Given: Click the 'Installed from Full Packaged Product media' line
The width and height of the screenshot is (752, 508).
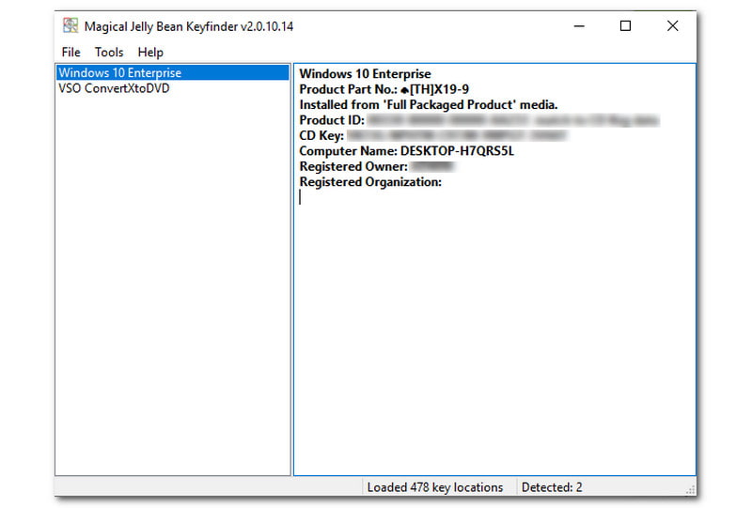Looking at the screenshot, I should 429,104.
